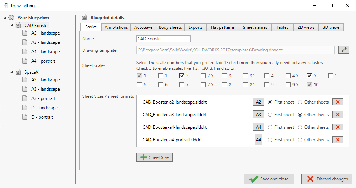Click the pencil icon to edit drawing template
Image resolution: width=356 pixels, height=188 pixels.
(343, 50)
